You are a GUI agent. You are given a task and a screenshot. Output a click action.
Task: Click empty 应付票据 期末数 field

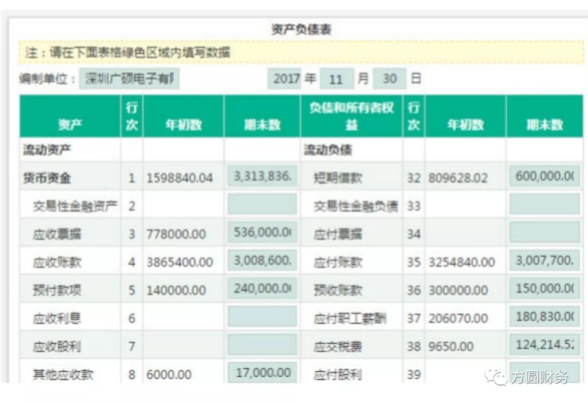click(x=544, y=233)
